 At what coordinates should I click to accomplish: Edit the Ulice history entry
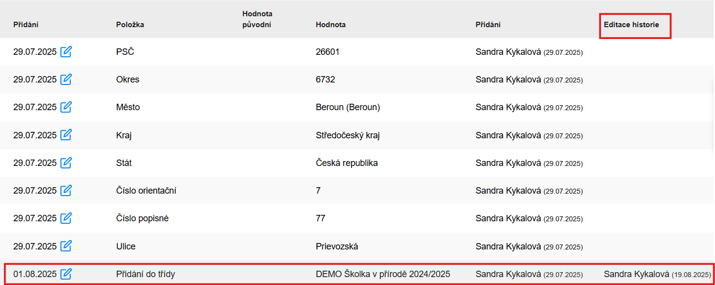coord(66,246)
